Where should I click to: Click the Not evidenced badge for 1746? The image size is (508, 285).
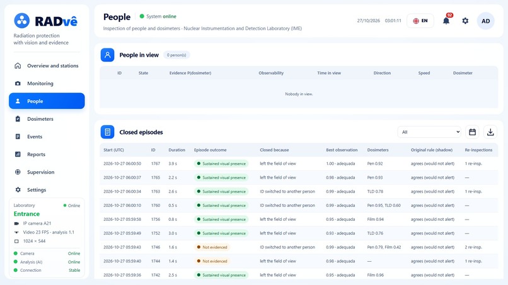coord(212,247)
